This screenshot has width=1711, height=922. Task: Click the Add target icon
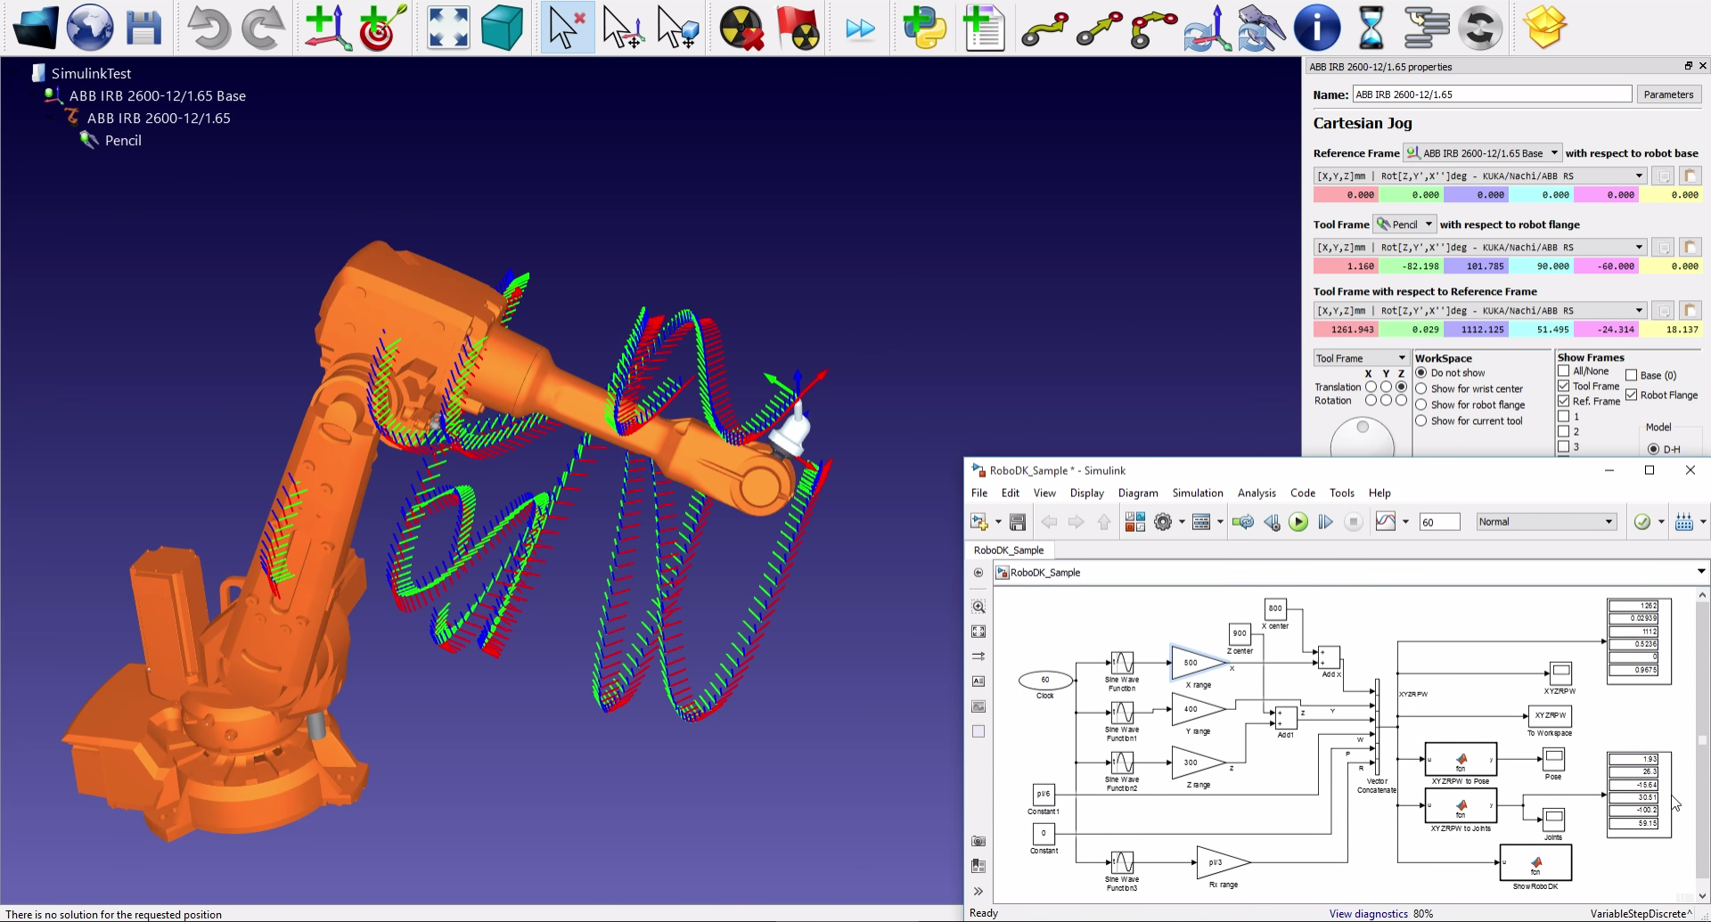[382, 29]
